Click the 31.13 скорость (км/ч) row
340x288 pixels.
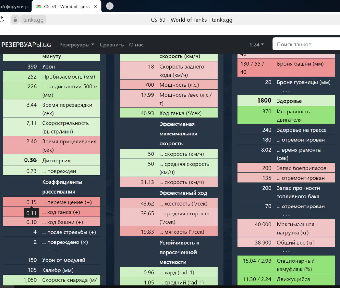pyautogui.click(x=169, y=182)
